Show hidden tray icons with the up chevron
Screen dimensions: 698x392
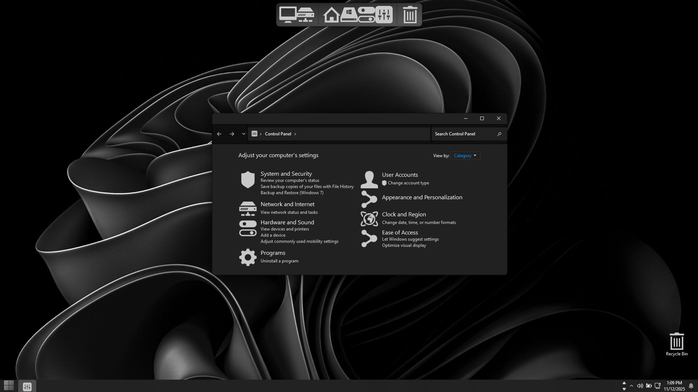[x=631, y=386]
